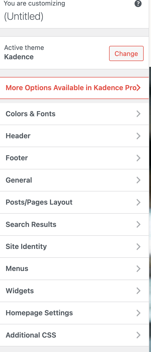Click the chevron next to Site Identity
151x352 pixels.
pyautogui.click(x=138, y=246)
